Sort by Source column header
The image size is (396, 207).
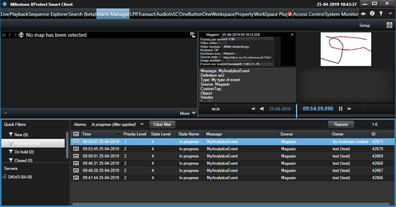click(x=304, y=134)
